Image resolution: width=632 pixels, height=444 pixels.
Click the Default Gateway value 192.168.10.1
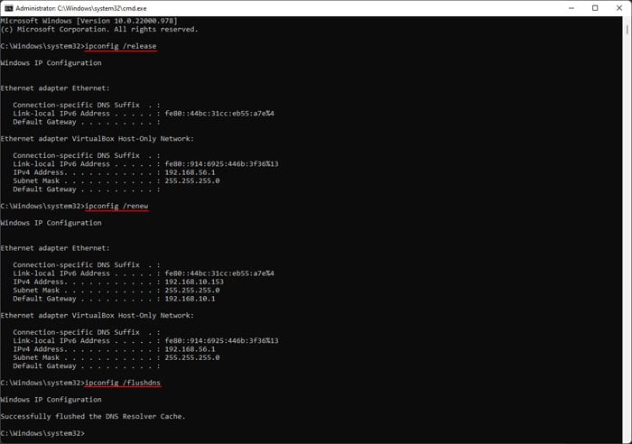point(190,299)
